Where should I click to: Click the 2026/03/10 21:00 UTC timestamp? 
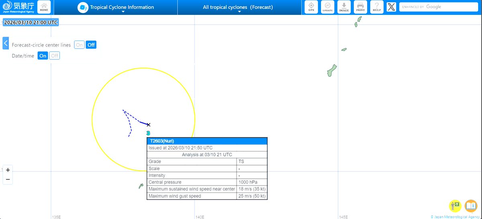pyautogui.click(x=31, y=23)
